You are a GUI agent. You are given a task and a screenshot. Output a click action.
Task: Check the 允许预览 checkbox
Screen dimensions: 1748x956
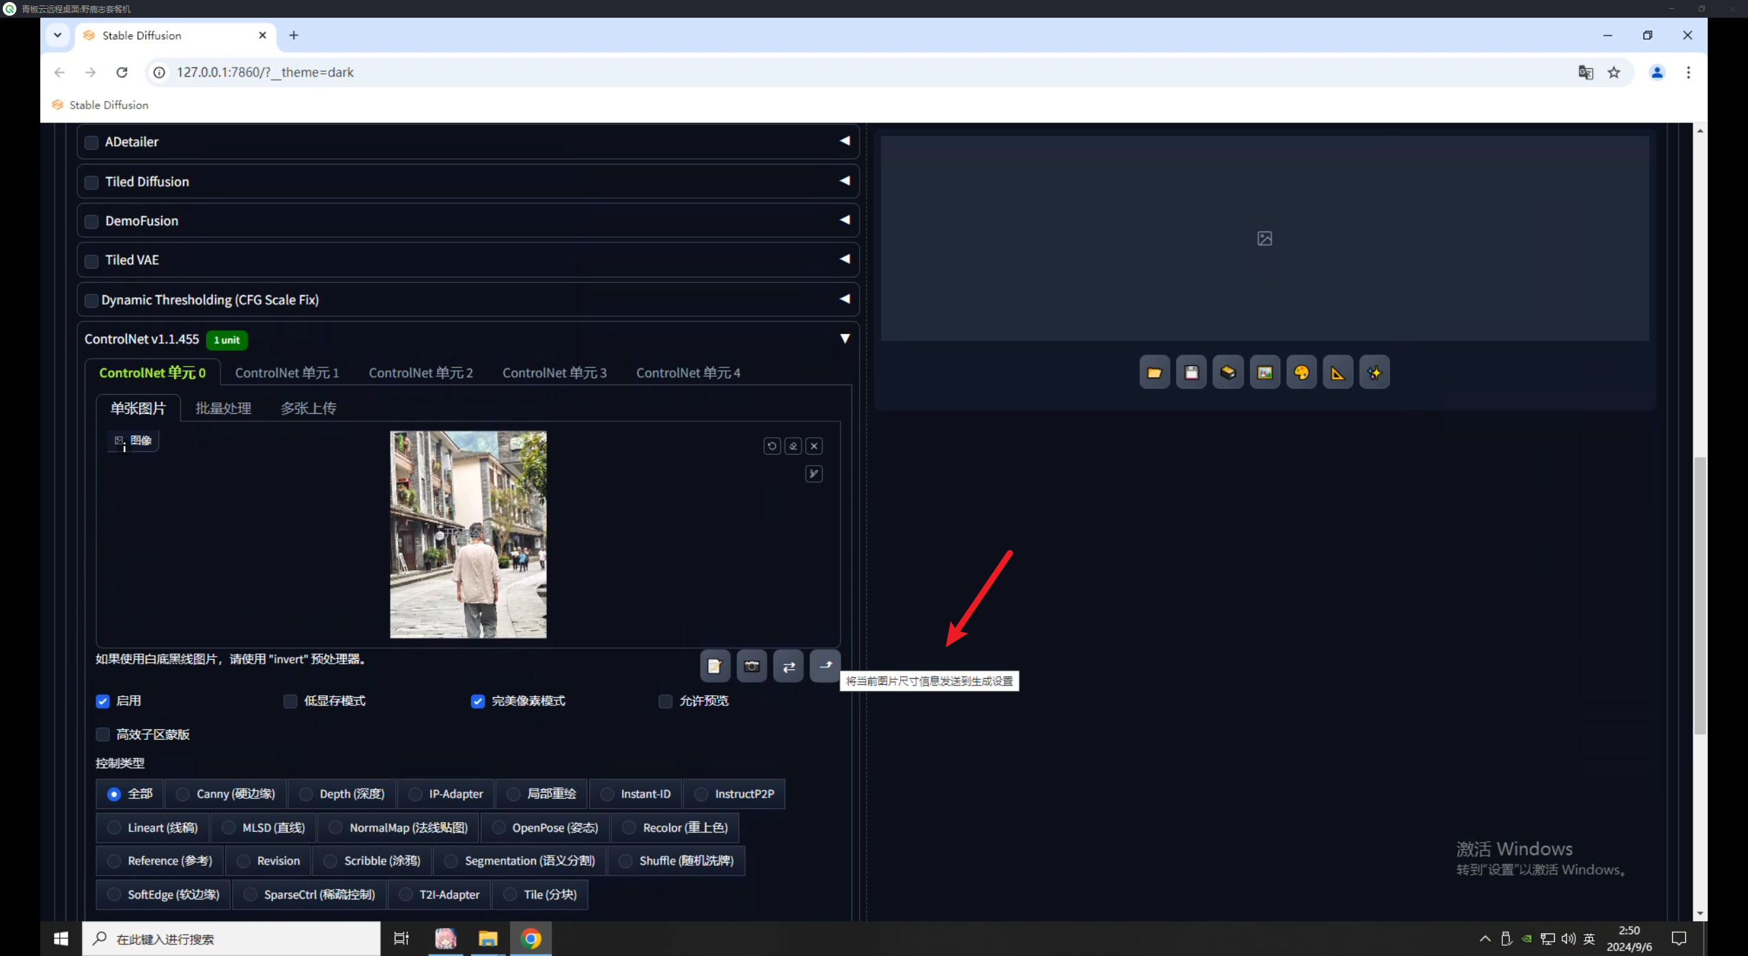coord(665,701)
